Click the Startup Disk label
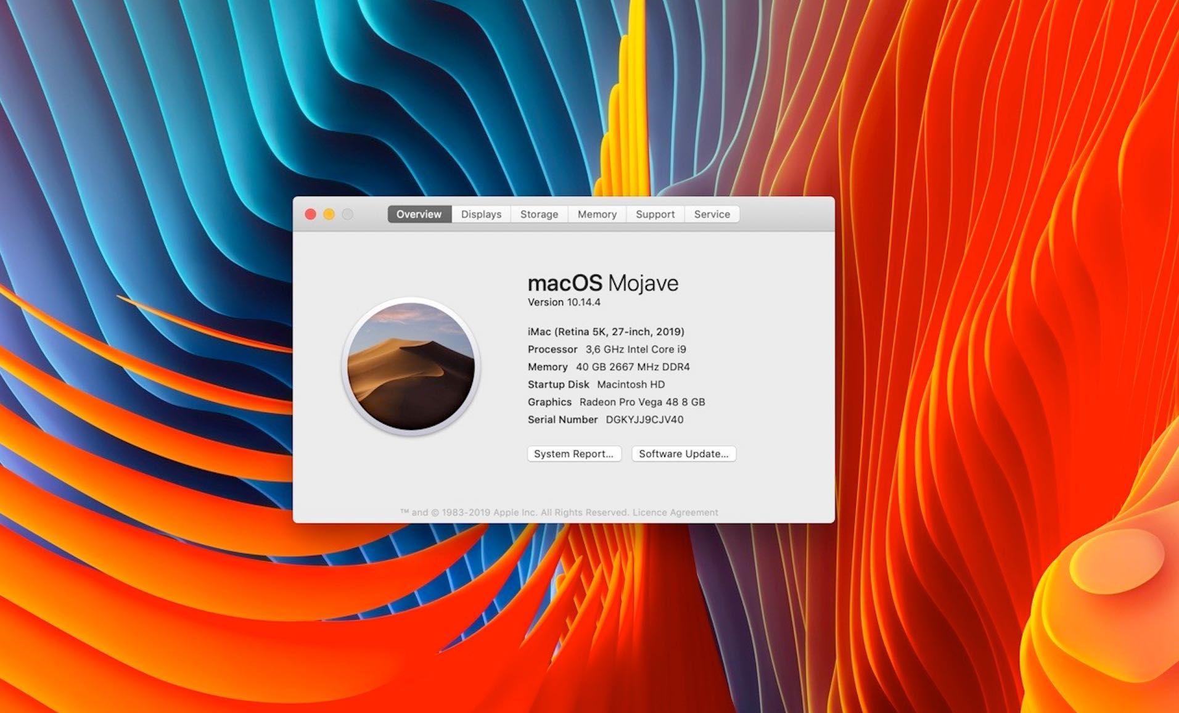Image resolution: width=1179 pixels, height=713 pixels. pyautogui.click(x=559, y=384)
